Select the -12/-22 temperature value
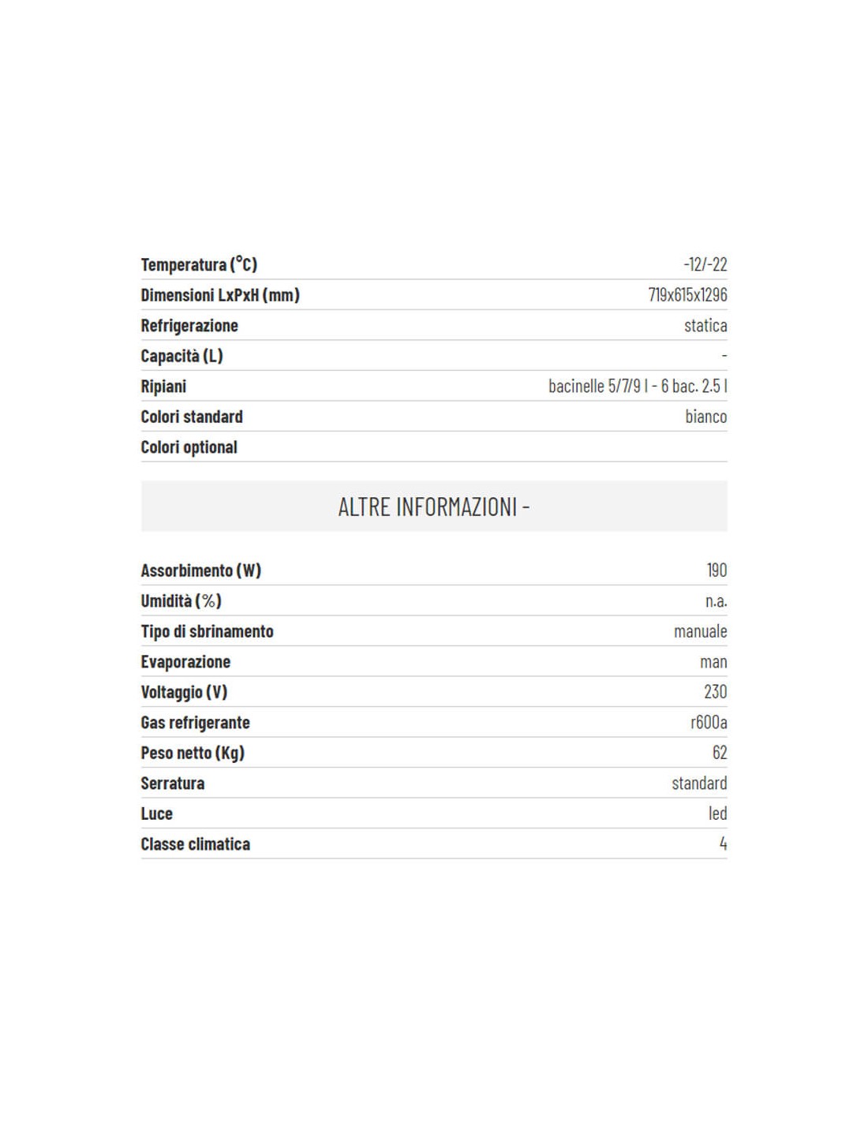Viewport: 868px width, 1122px height. tap(705, 264)
